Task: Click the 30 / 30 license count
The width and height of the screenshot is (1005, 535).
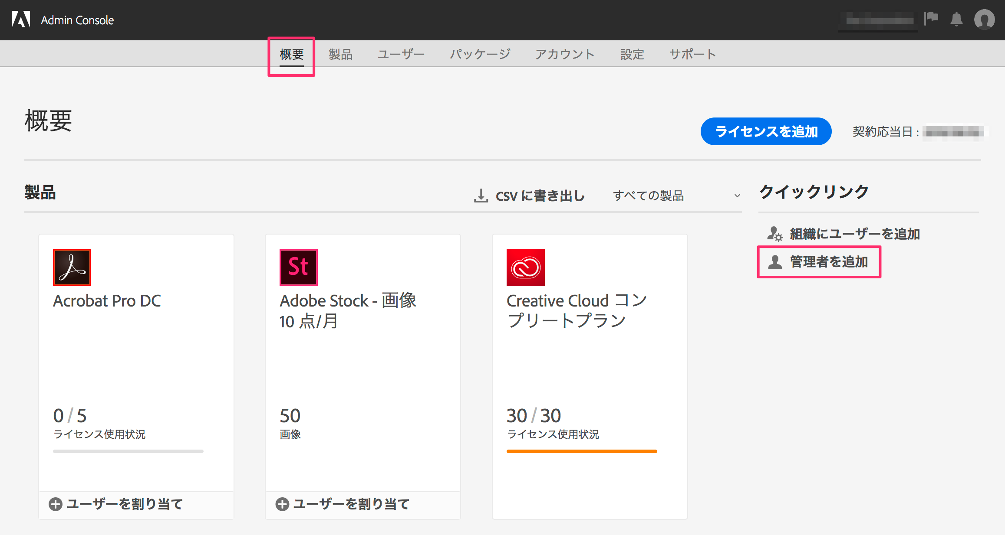Action: point(534,416)
